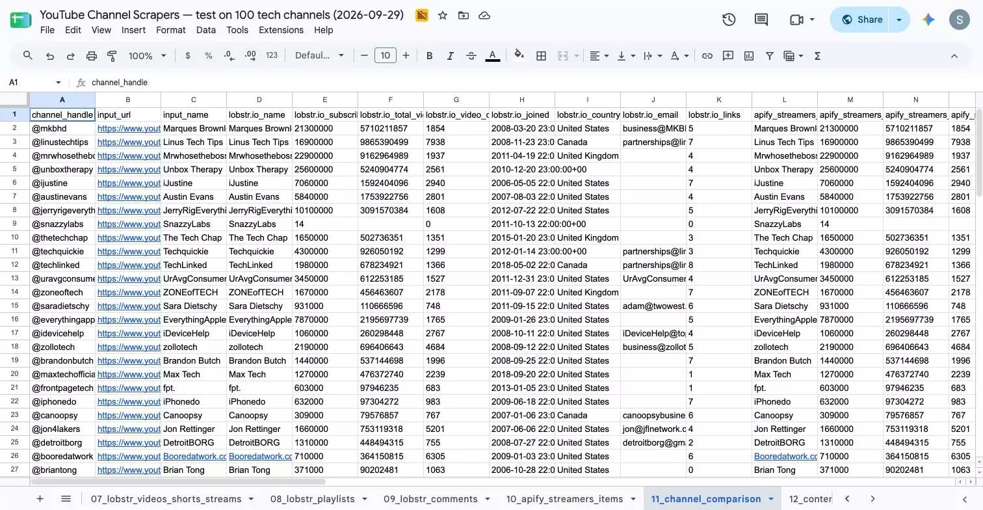Open the text color picker

[493, 56]
